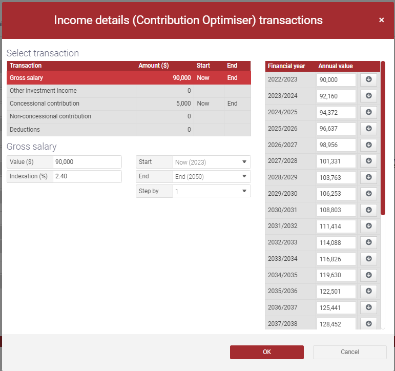
Task: Click the copy-down arrow for 2024/2025
Action: tap(368, 112)
